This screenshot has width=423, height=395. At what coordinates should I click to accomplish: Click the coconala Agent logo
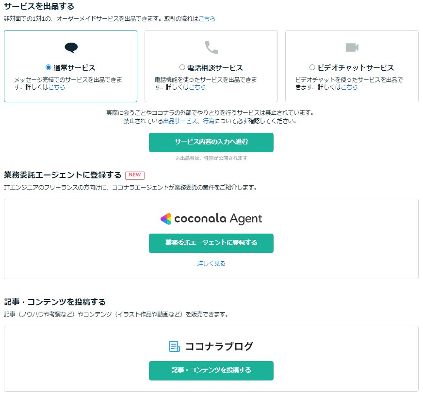(211, 219)
